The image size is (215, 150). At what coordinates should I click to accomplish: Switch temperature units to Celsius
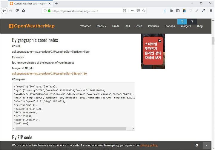(182, 22)
